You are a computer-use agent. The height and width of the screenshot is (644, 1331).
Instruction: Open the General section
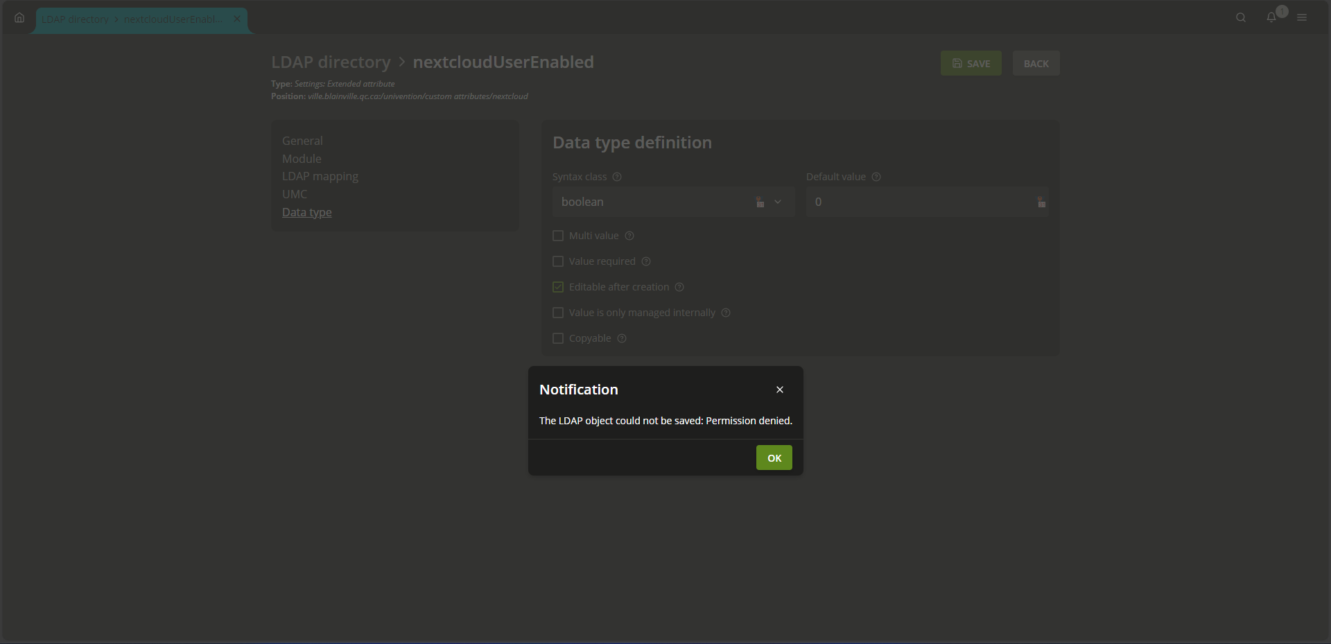pos(302,141)
